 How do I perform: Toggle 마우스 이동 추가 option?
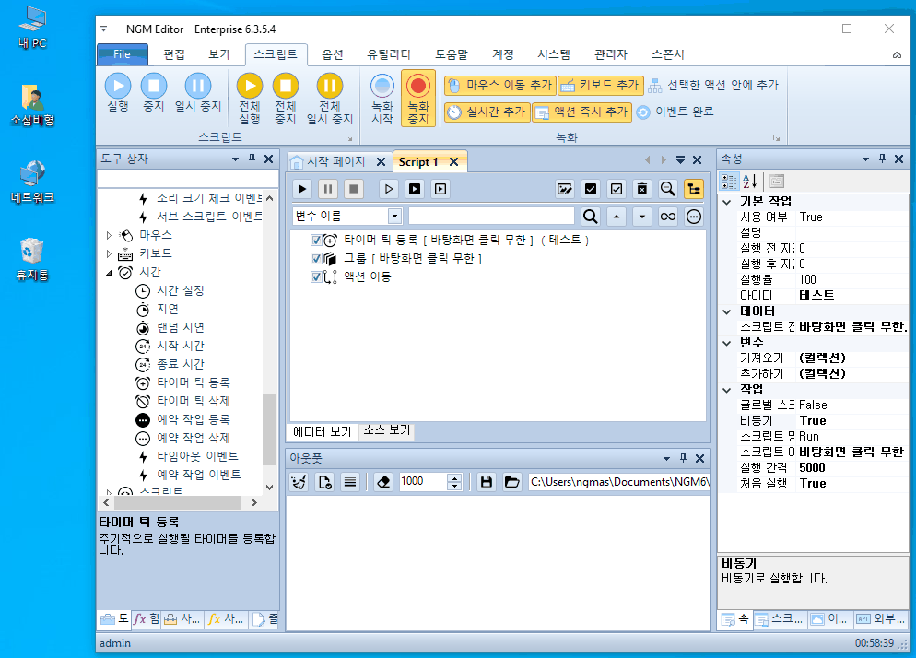pyautogui.click(x=500, y=86)
